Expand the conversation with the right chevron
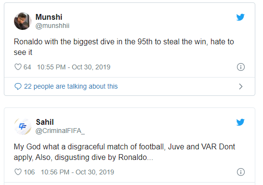Image resolution: width=263 pixels, height=185 pixels. click(241, 86)
